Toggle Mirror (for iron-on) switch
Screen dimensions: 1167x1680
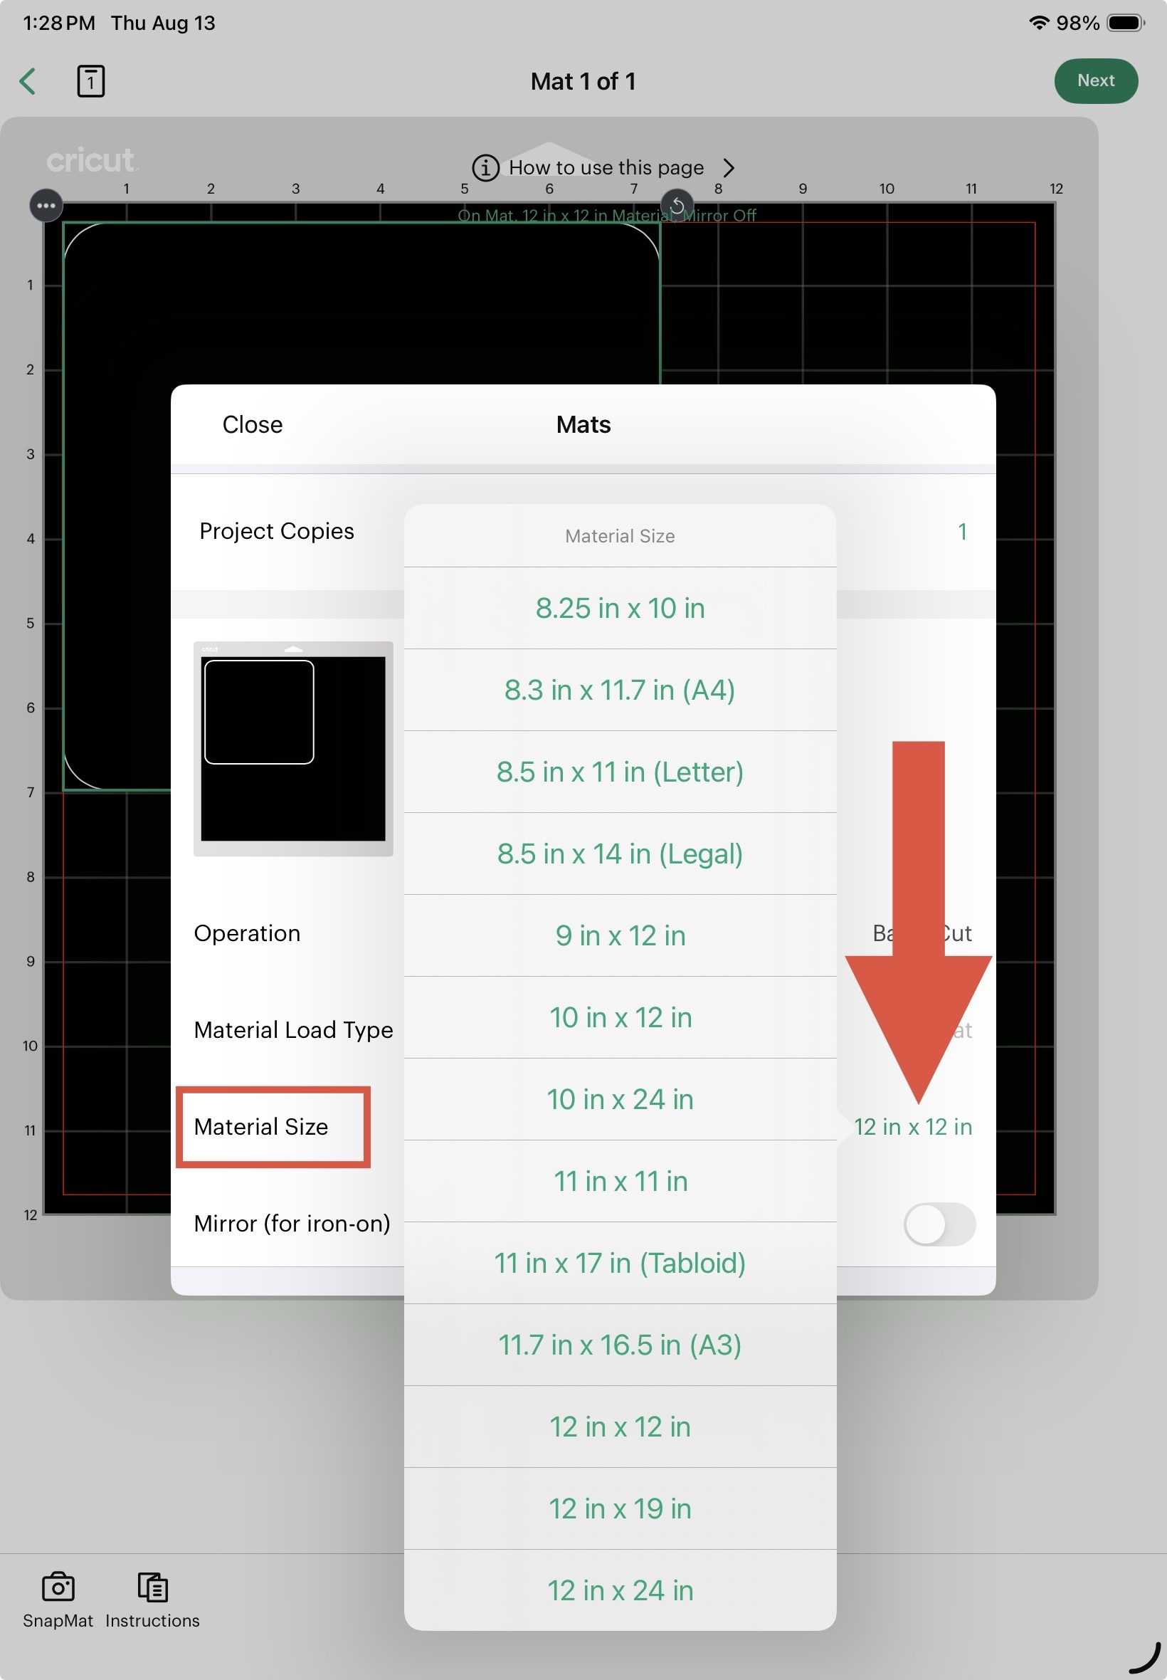(x=939, y=1224)
